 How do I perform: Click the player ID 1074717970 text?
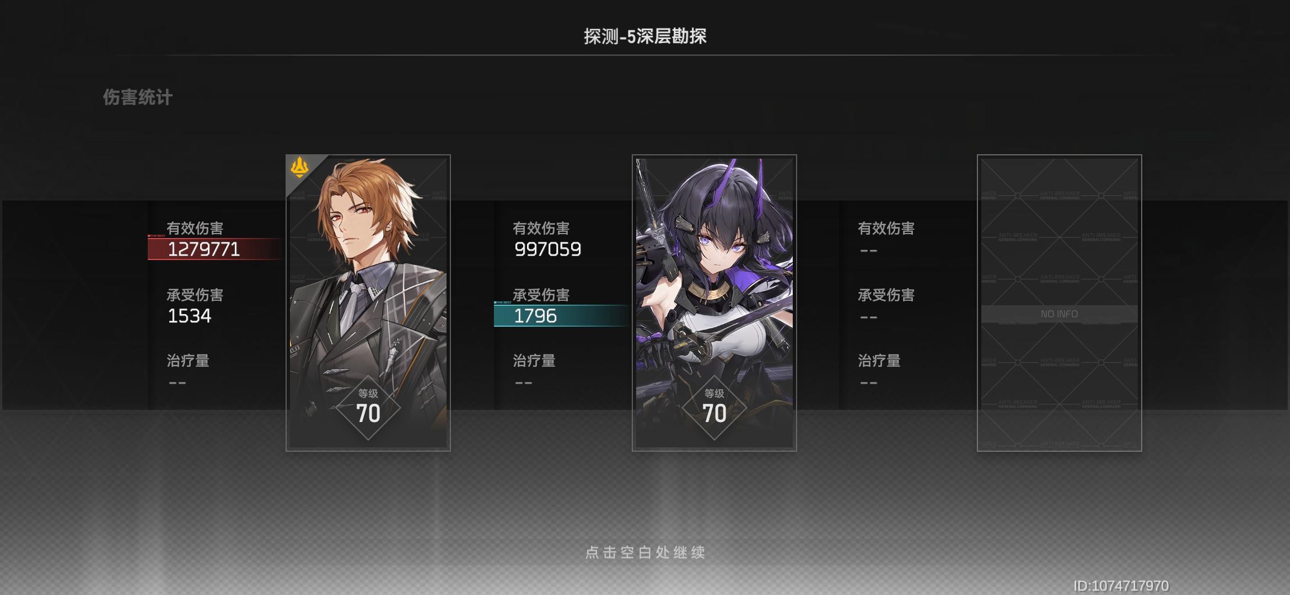1121,586
